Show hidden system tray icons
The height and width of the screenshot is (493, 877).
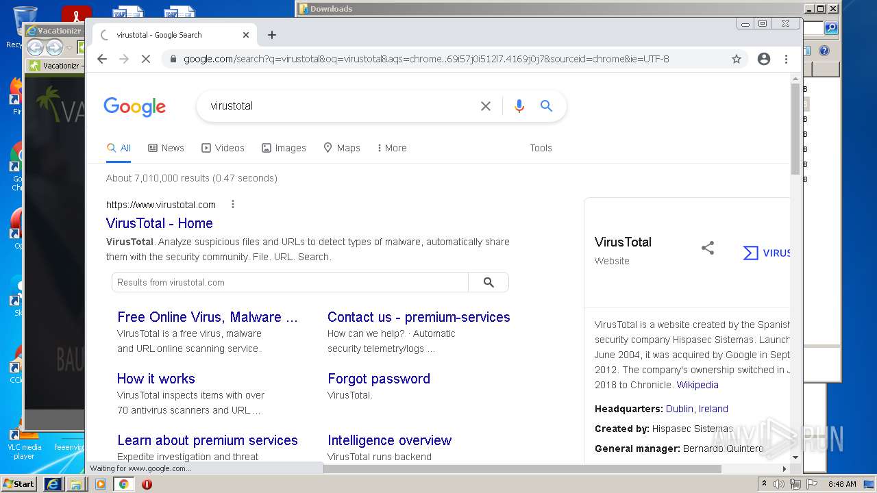764,484
